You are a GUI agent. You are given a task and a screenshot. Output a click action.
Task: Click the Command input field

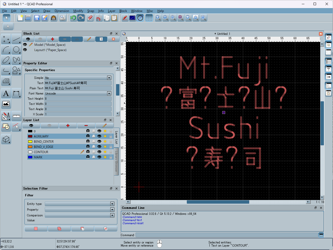tap(226, 235)
